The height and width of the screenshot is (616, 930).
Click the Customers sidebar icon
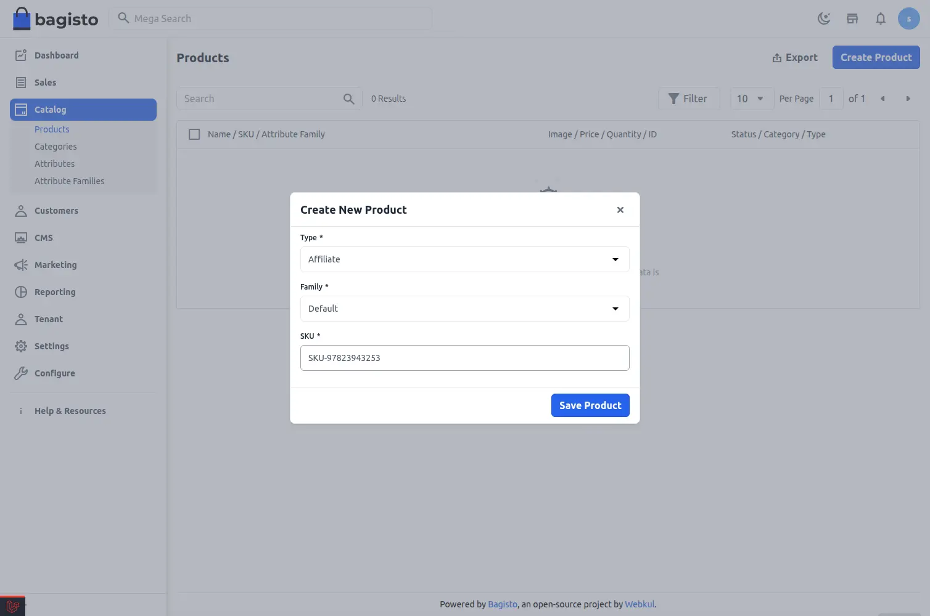pyautogui.click(x=21, y=211)
